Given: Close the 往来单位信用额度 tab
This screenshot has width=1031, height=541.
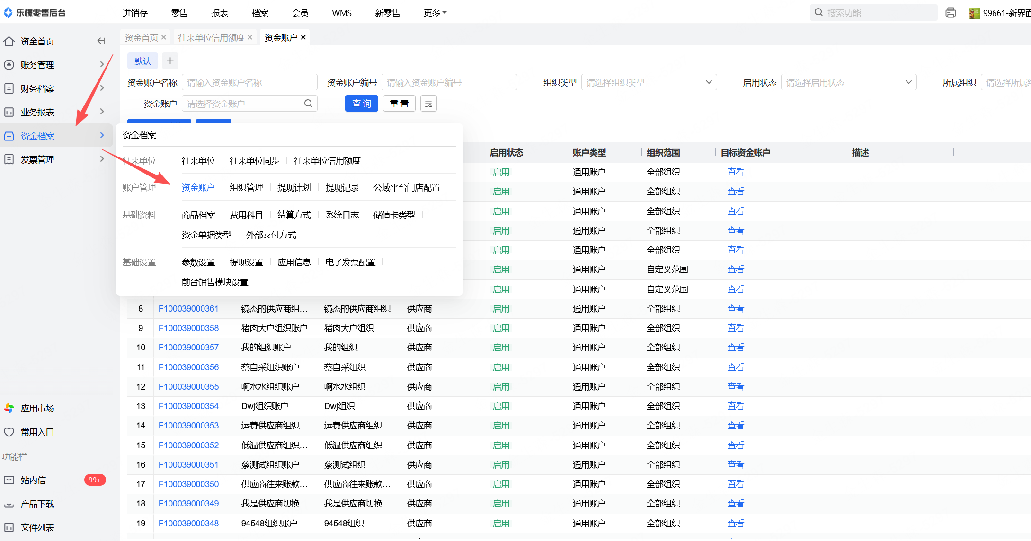Looking at the screenshot, I should (250, 37).
